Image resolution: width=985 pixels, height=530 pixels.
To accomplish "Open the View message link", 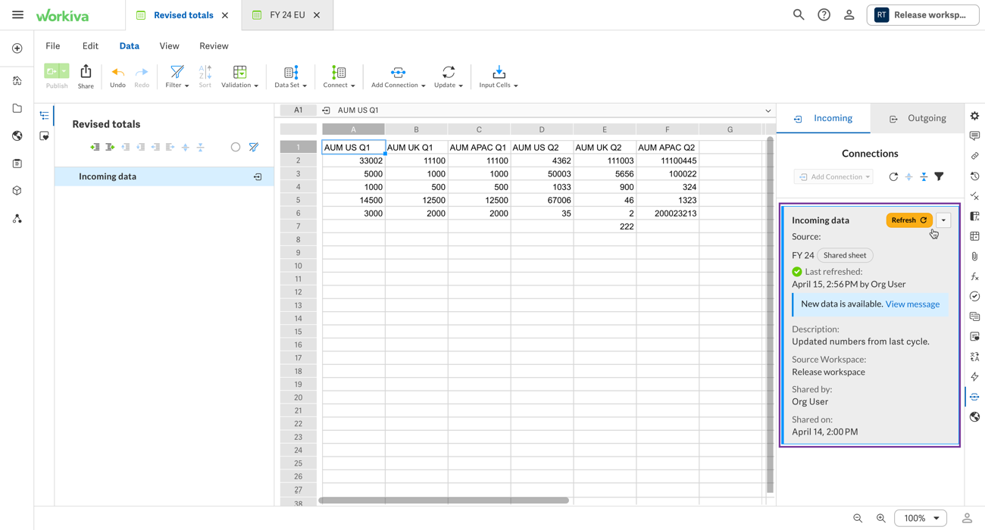I will click(x=912, y=304).
